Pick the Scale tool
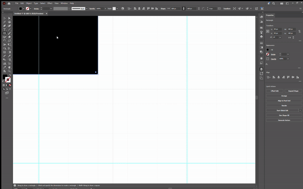The height and width of the screenshot is (189, 303). click(x=9, y=41)
